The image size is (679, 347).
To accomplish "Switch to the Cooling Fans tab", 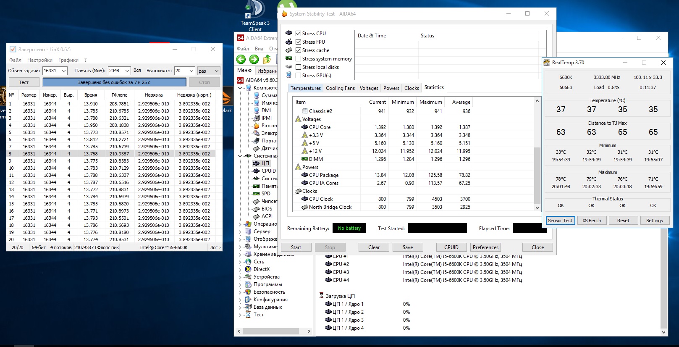I will 340,88.
